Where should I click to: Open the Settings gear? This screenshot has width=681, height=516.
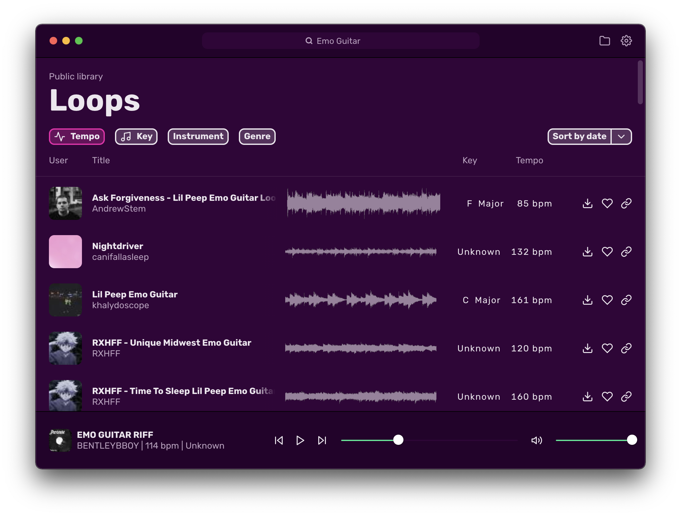tap(626, 41)
